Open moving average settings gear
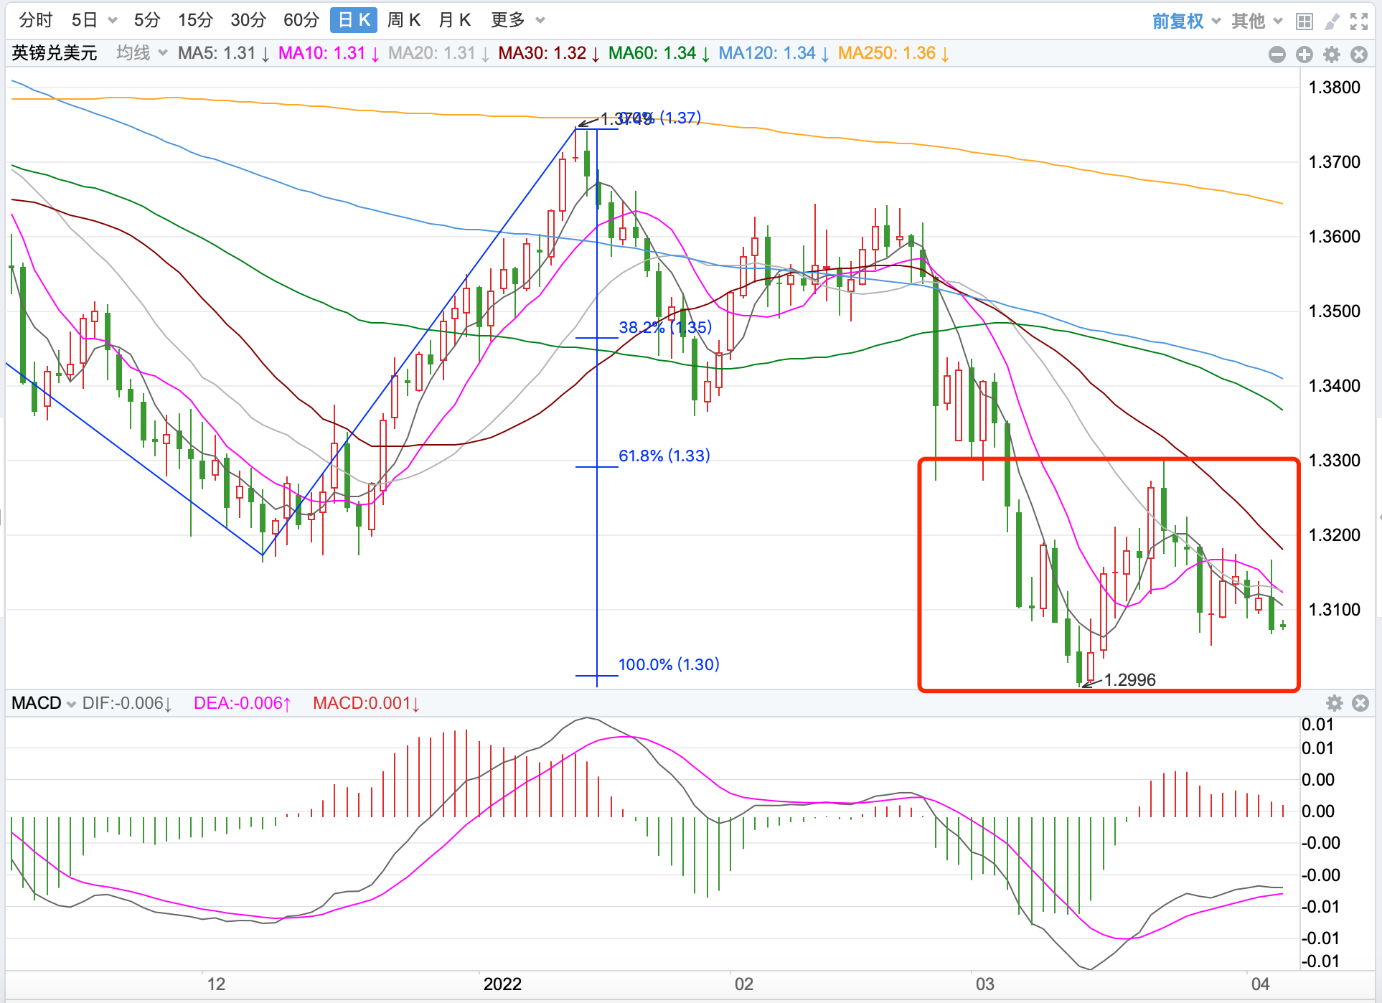This screenshot has width=1382, height=1003. 1332,55
